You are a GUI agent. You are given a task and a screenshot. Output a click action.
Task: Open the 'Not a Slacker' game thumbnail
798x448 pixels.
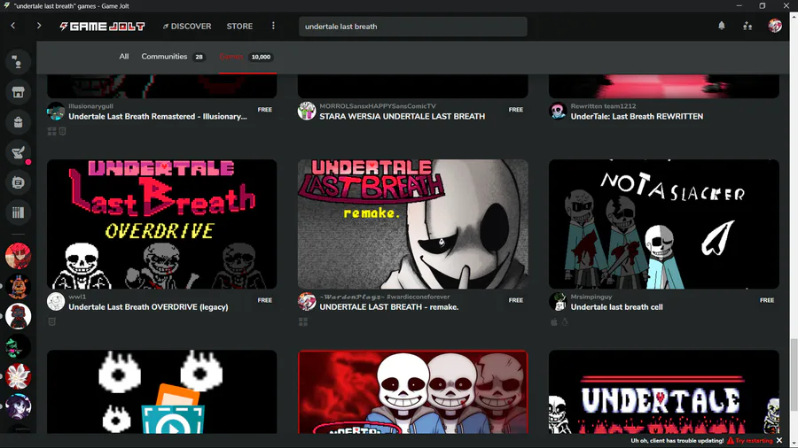pos(663,224)
